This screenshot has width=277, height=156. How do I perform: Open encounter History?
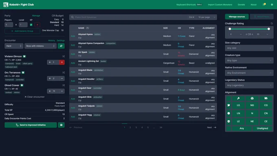pyautogui.click(x=51, y=40)
